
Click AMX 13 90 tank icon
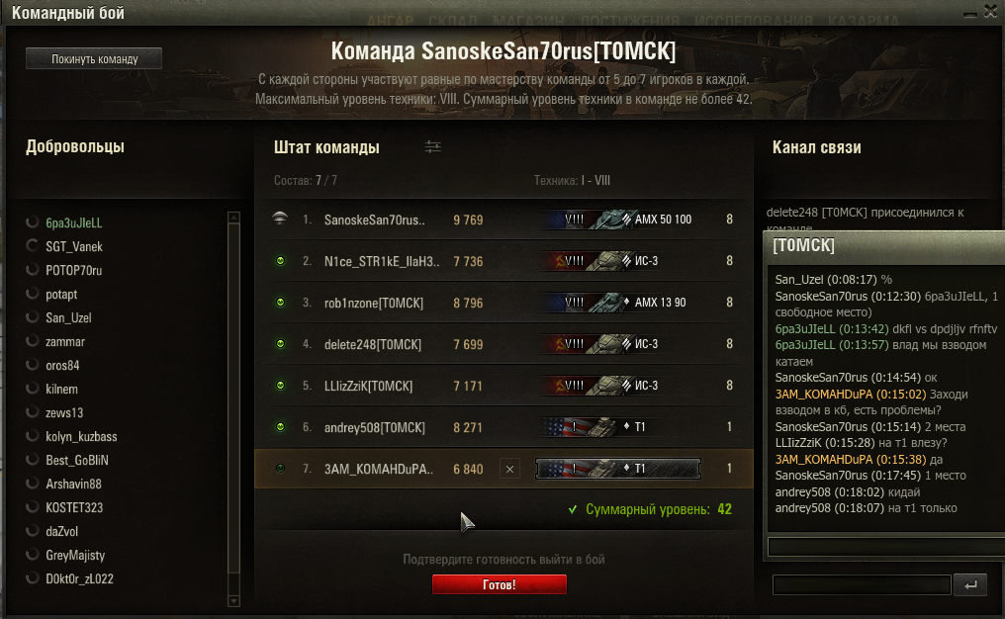(x=607, y=303)
